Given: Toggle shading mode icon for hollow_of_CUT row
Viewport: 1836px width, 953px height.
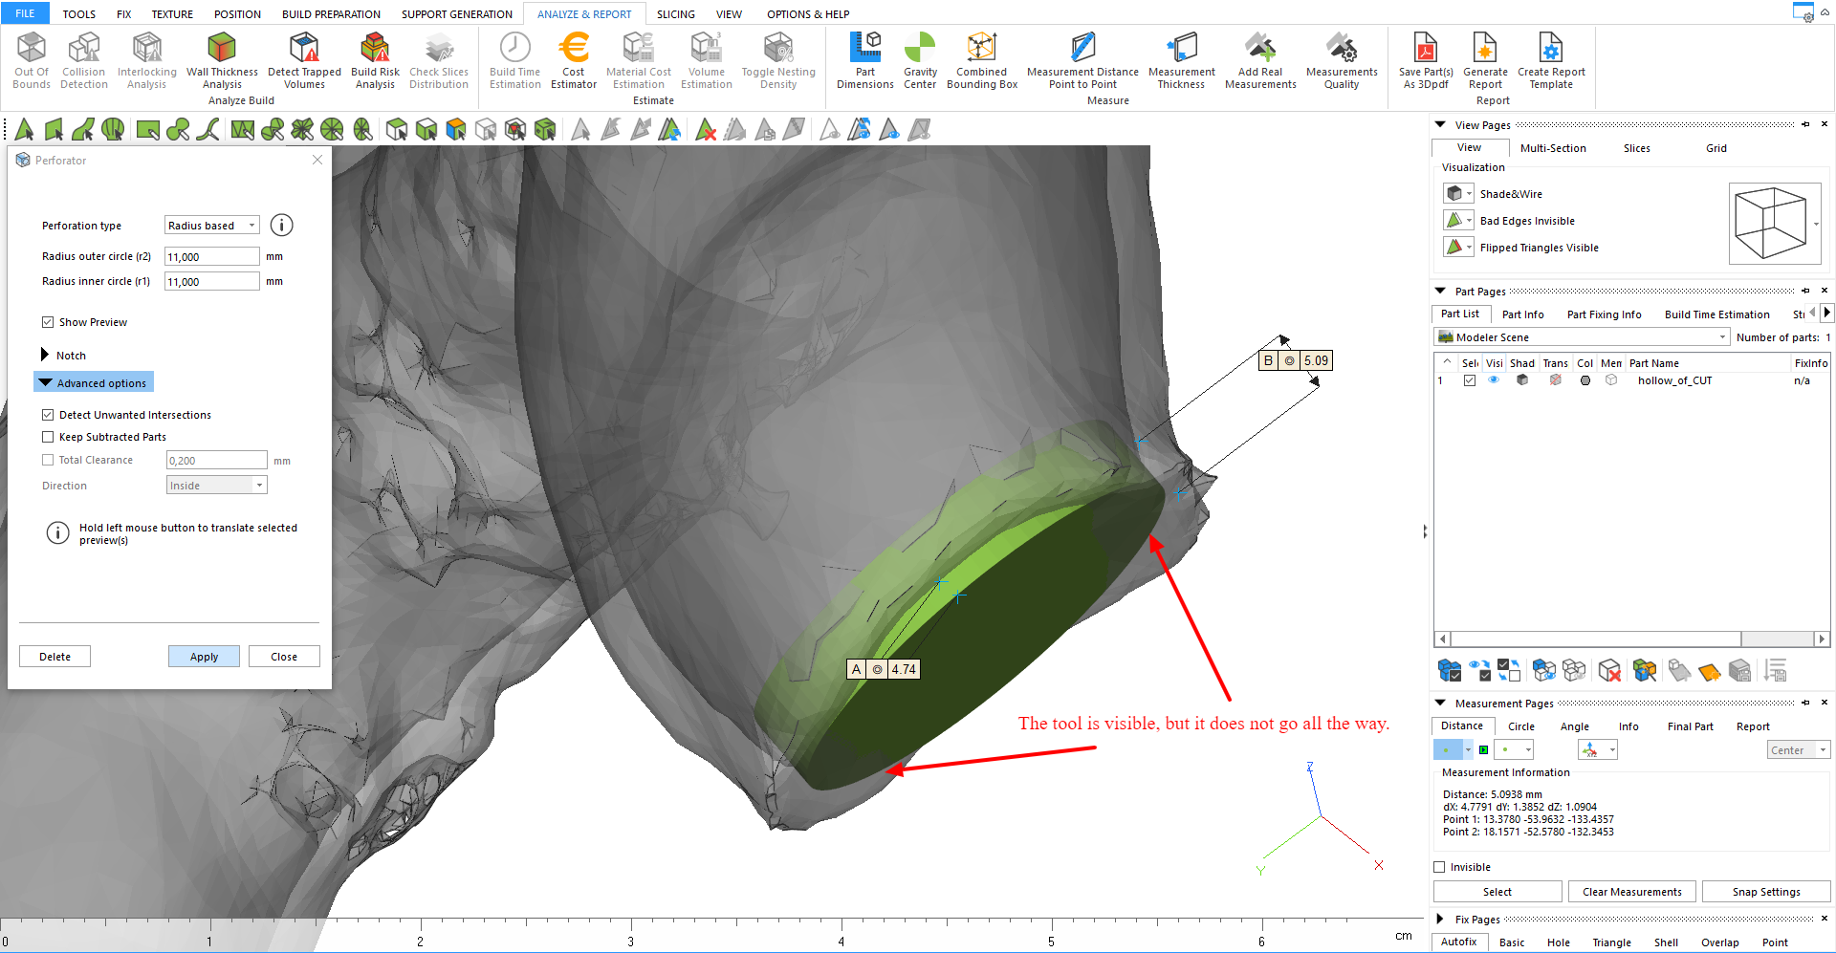Looking at the screenshot, I should tap(1522, 380).
